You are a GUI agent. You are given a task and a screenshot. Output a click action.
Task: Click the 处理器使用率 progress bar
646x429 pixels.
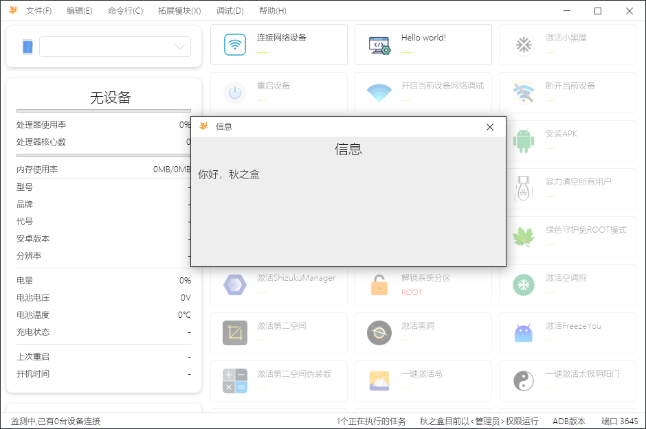(103, 111)
